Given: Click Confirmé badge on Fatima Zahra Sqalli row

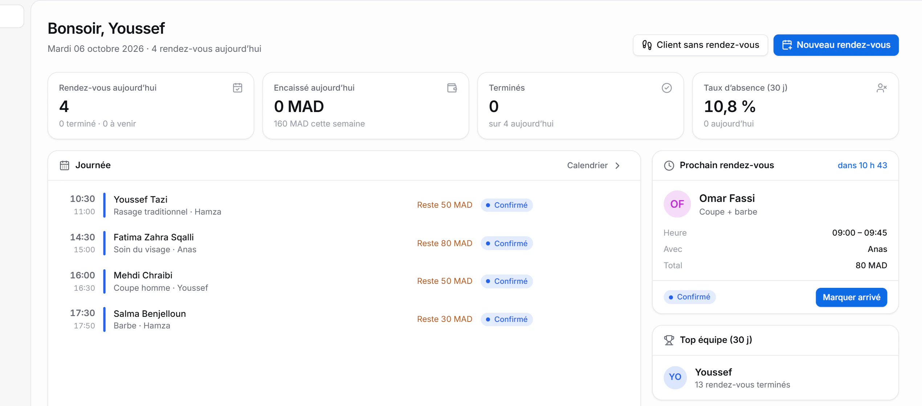Looking at the screenshot, I should (x=507, y=243).
